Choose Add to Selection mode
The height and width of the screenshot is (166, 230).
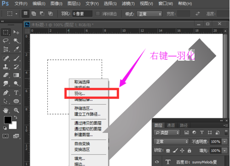pyautogui.click(x=34, y=14)
